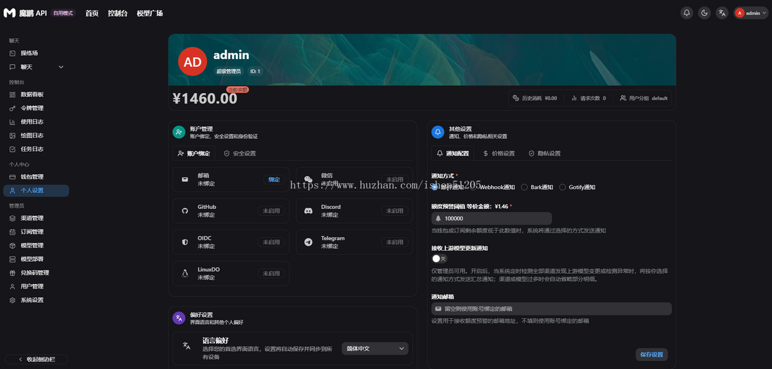
Task: Click the OIDC shield icon
Action: pyautogui.click(x=185, y=242)
